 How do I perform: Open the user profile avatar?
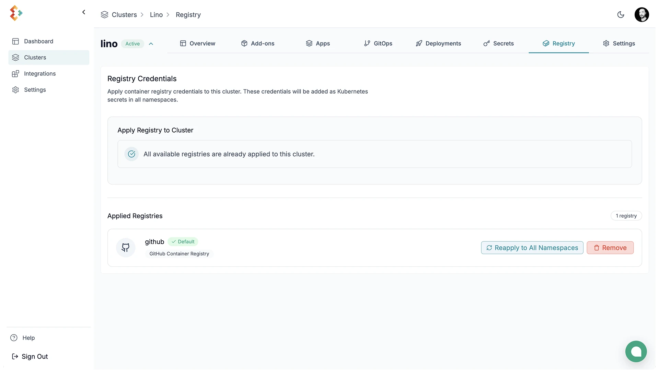(x=641, y=15)
